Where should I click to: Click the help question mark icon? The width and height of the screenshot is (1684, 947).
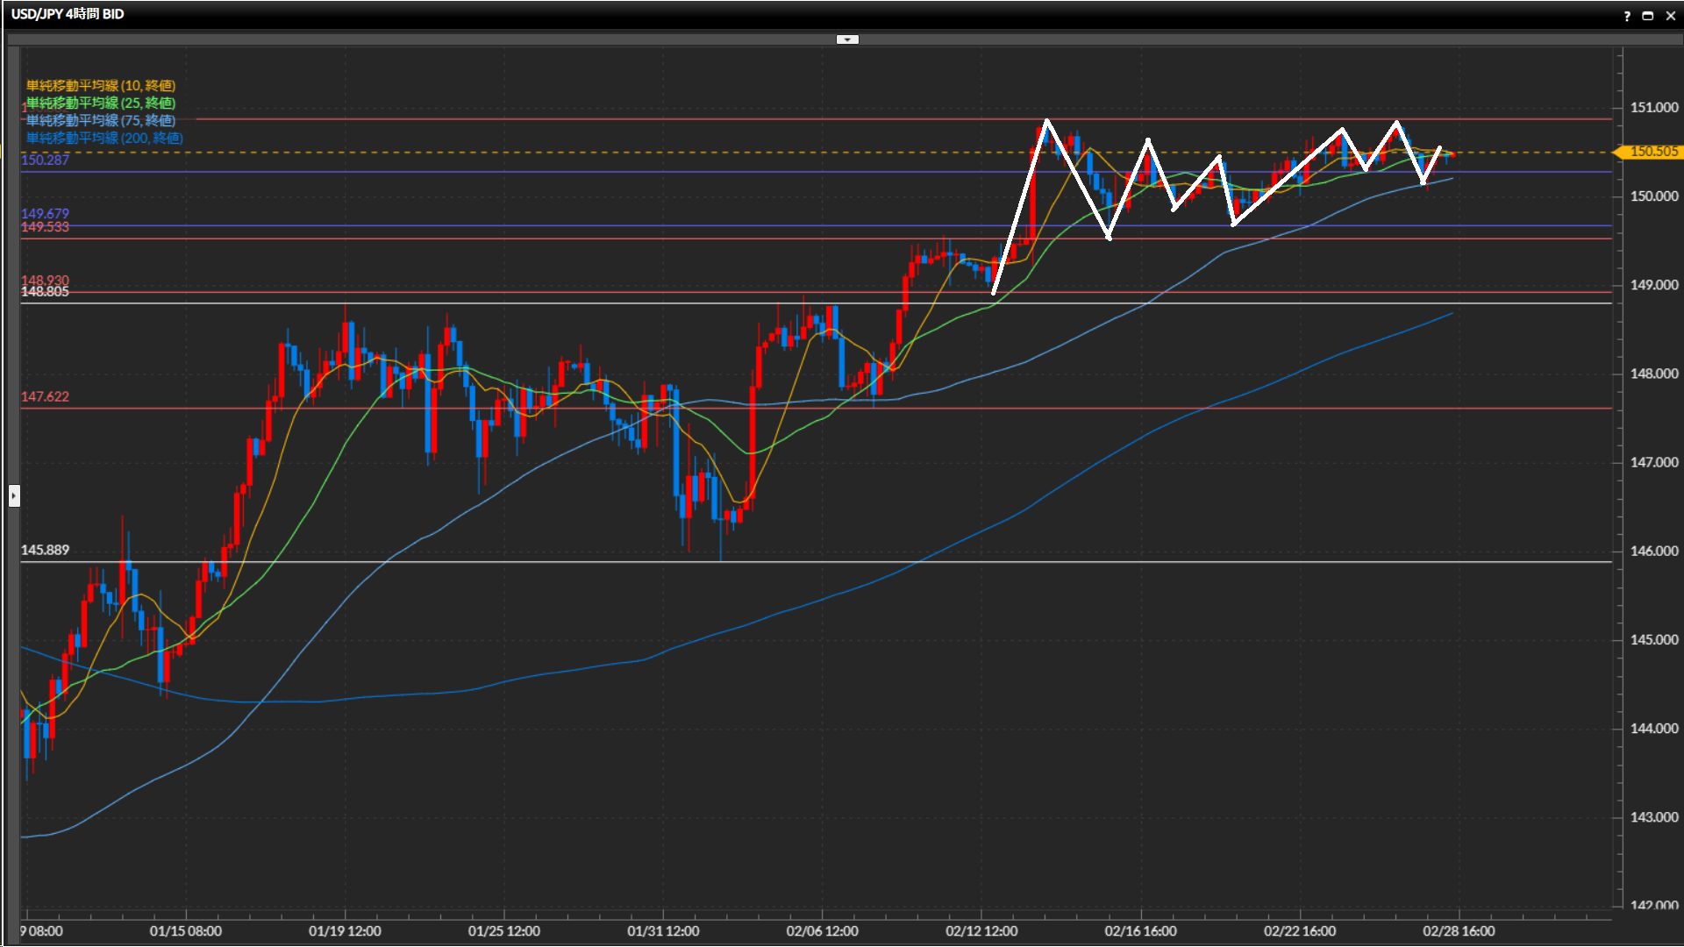(x=1627, y=16)
